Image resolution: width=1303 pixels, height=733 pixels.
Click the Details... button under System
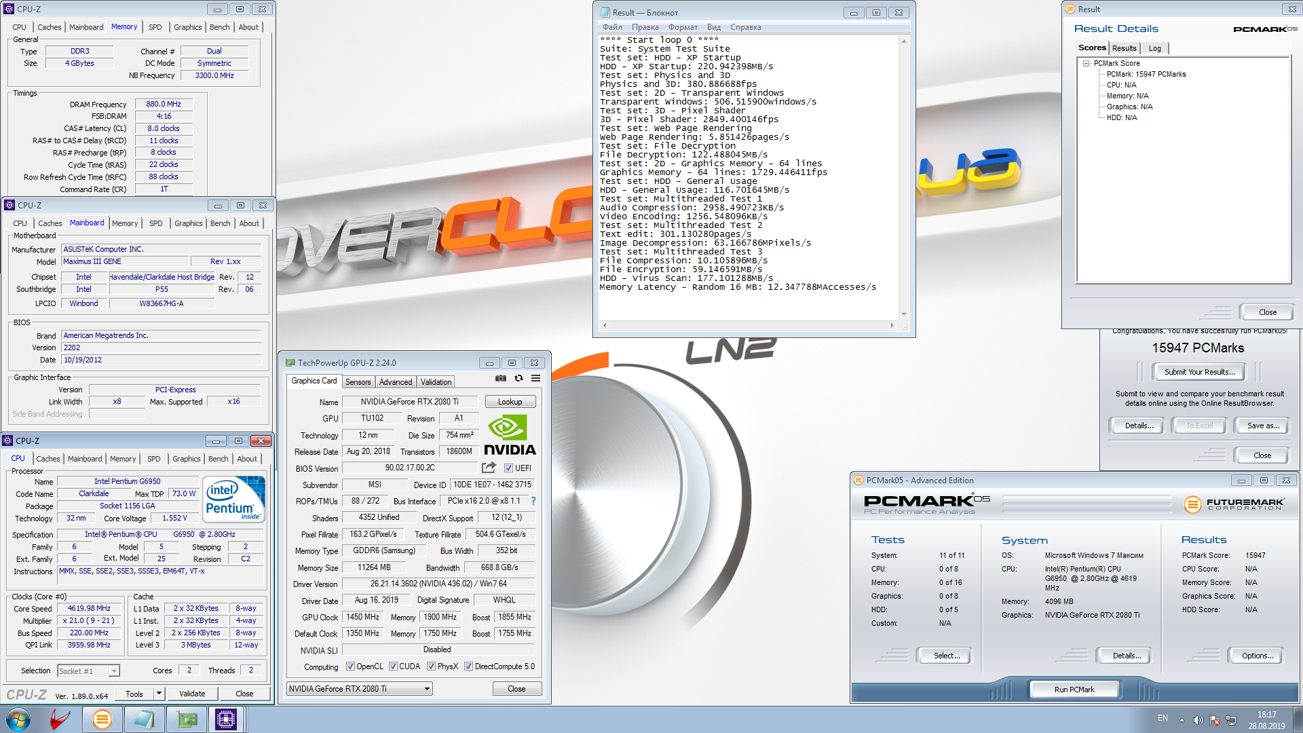1127,656
